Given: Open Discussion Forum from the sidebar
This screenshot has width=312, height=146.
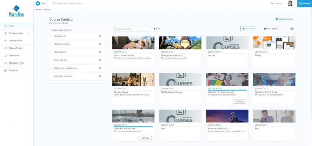Looking at the screenshot, I should coord(16,63).
